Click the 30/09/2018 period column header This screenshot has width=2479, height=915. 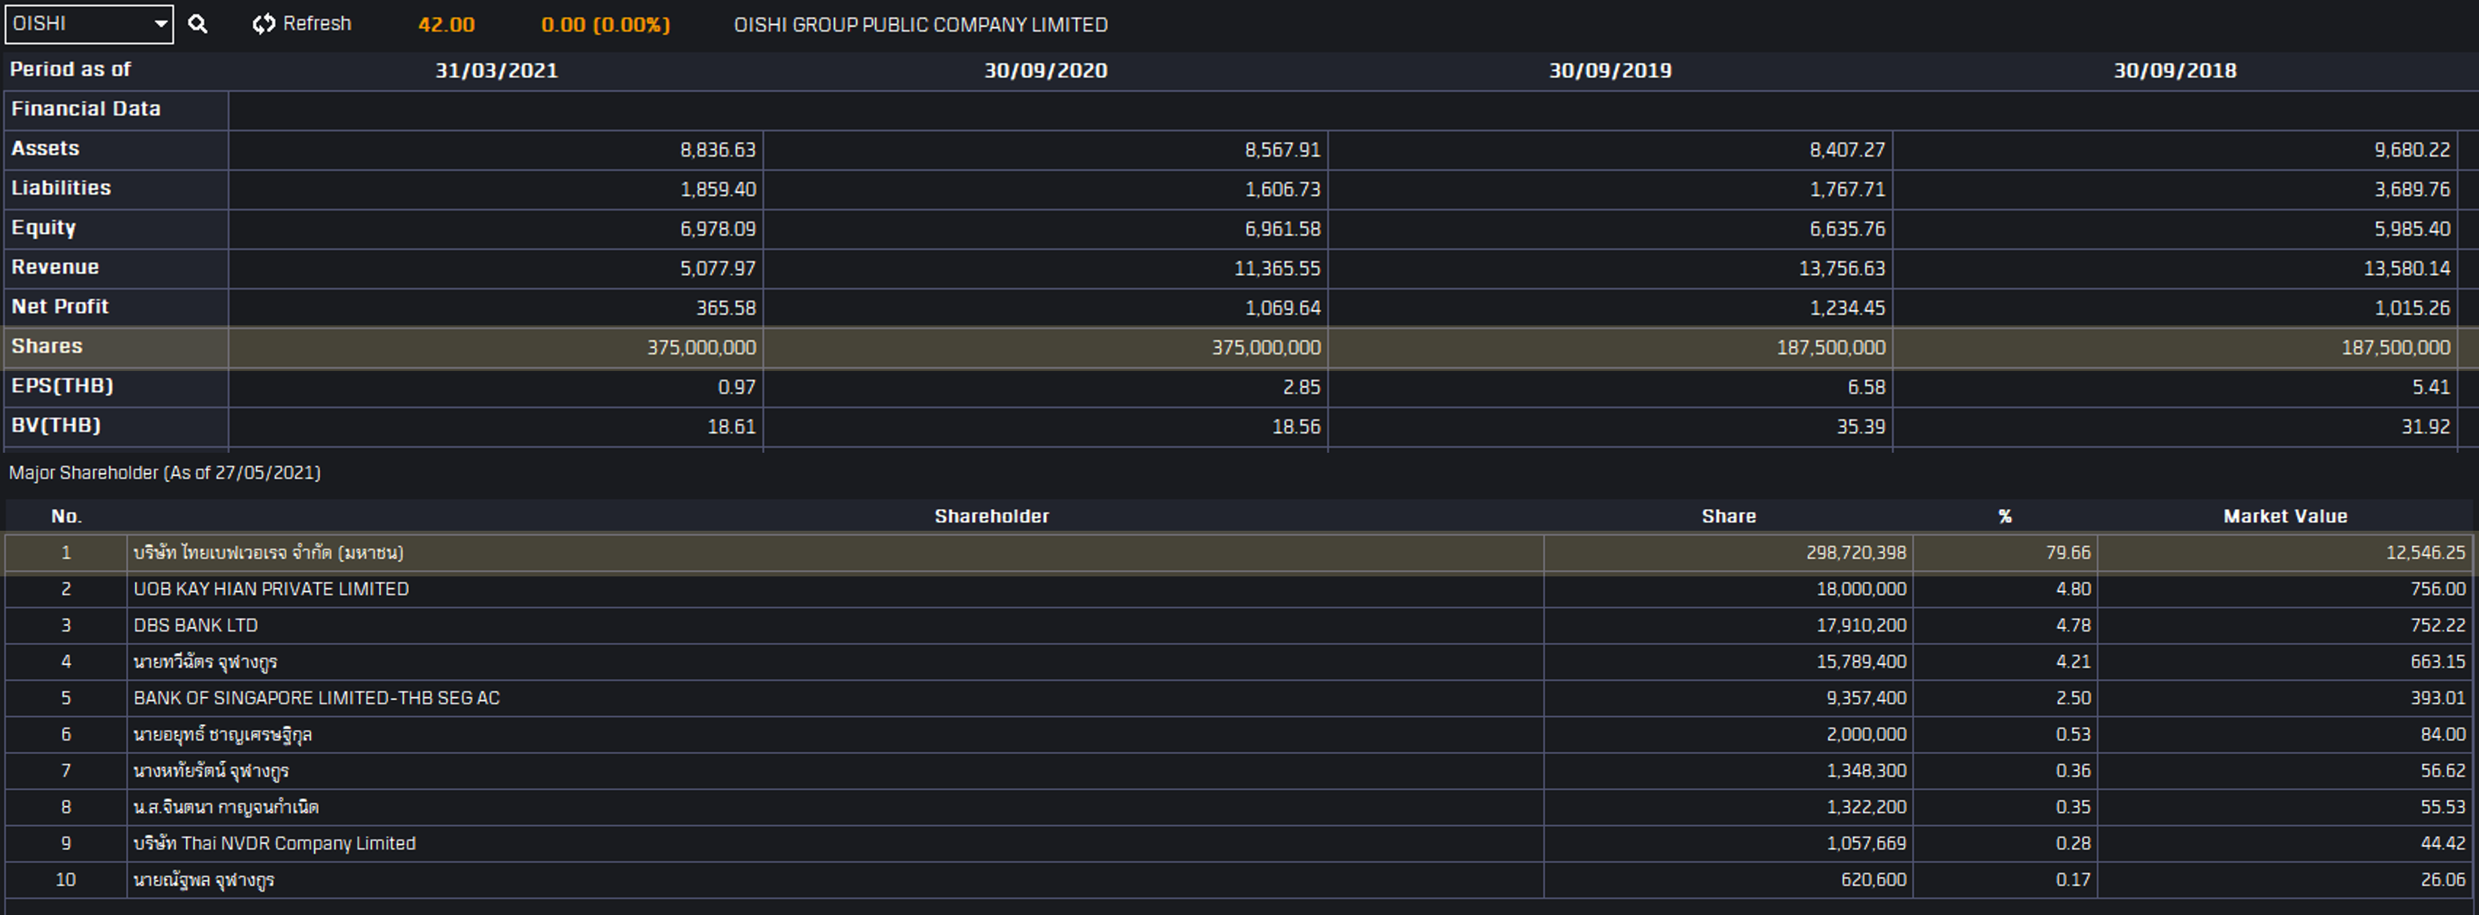tap(2175, 70)
